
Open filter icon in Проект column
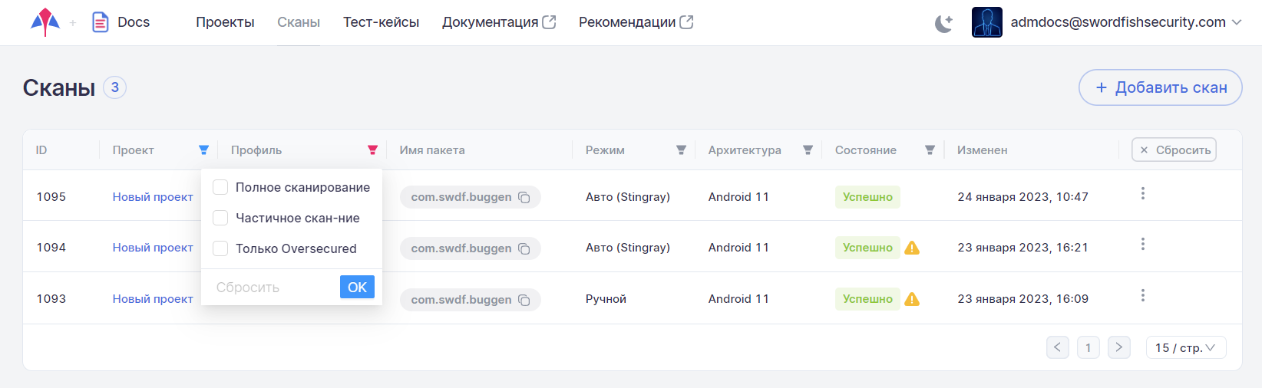(203, 150)
